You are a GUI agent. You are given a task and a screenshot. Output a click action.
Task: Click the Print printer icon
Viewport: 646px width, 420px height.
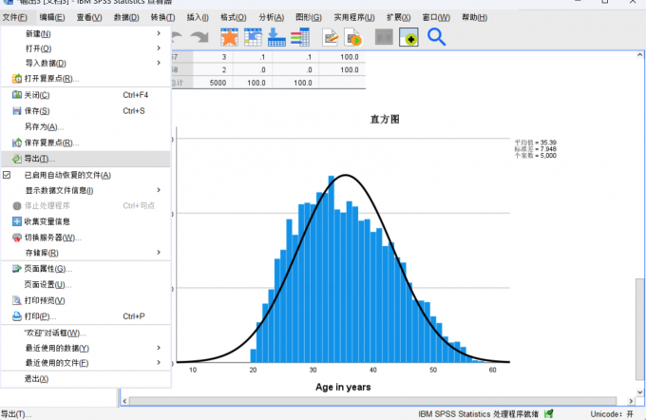17,316
